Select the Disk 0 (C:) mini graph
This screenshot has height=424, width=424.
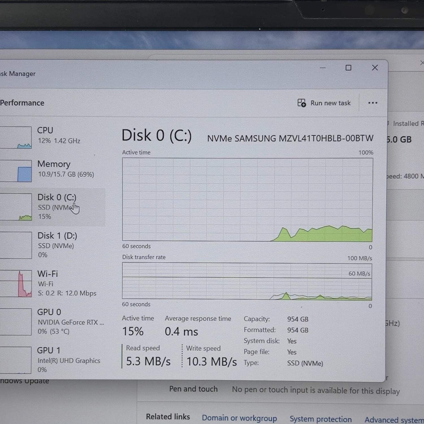[16, 207]
